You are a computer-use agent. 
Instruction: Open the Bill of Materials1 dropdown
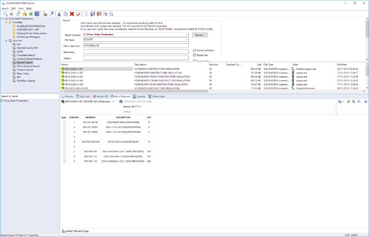(x=113, y=102)
